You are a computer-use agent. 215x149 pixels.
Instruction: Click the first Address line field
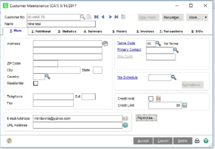coord(67,43)
